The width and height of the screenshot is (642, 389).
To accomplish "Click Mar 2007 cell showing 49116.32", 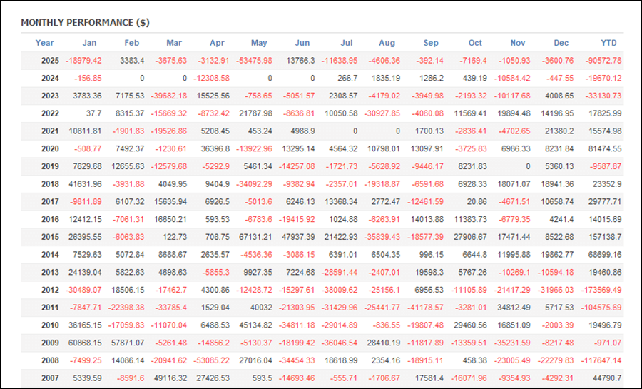I will [168, 378].
